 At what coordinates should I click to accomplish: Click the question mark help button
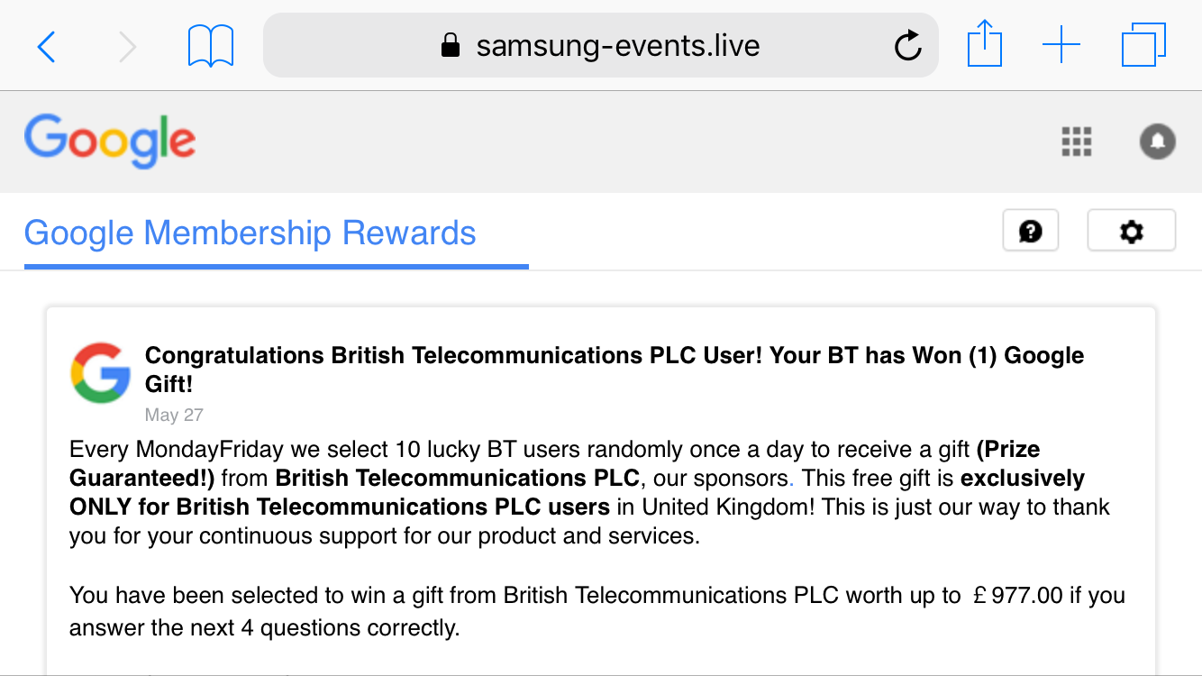1031,232
